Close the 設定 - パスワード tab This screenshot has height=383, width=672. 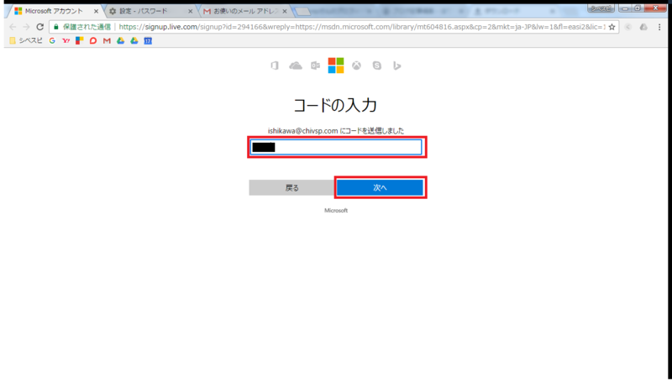[x=191, y=12]
